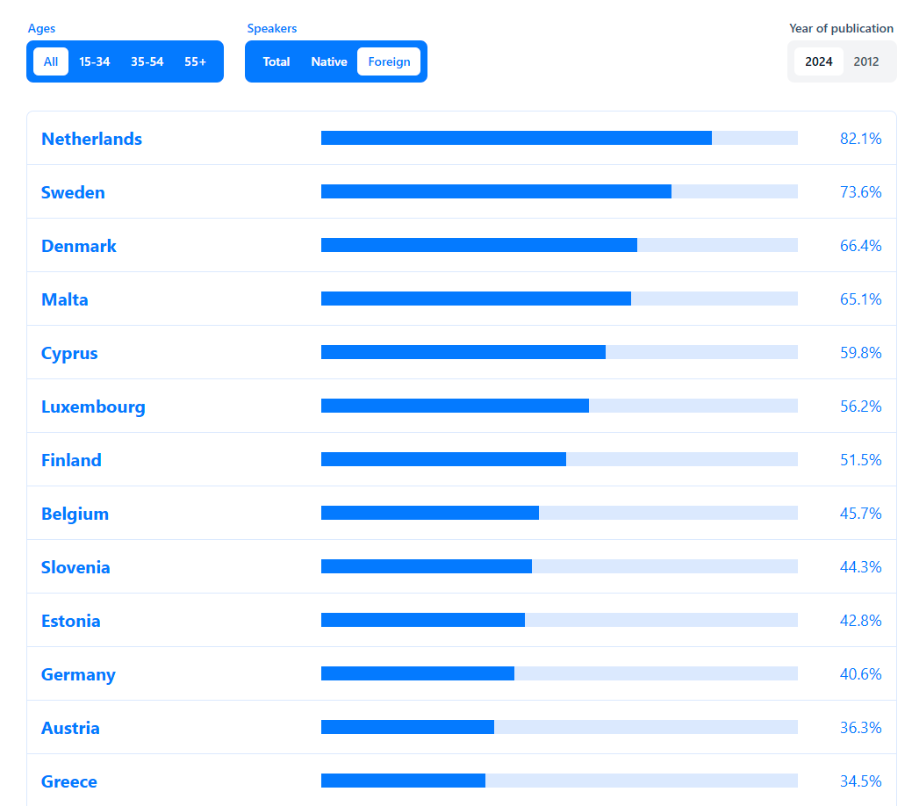This screenshot has width=912, height=806.
Task: Click the 65.1% value for Malta
Action: click(861, 299)
